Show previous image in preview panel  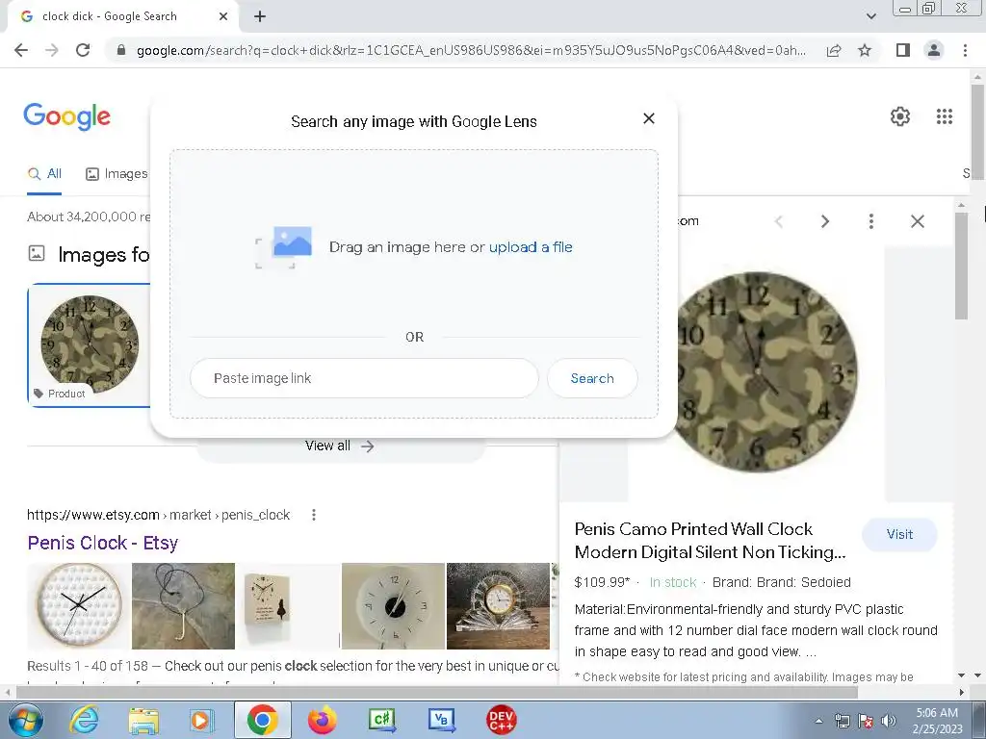(x=778, y=221)
